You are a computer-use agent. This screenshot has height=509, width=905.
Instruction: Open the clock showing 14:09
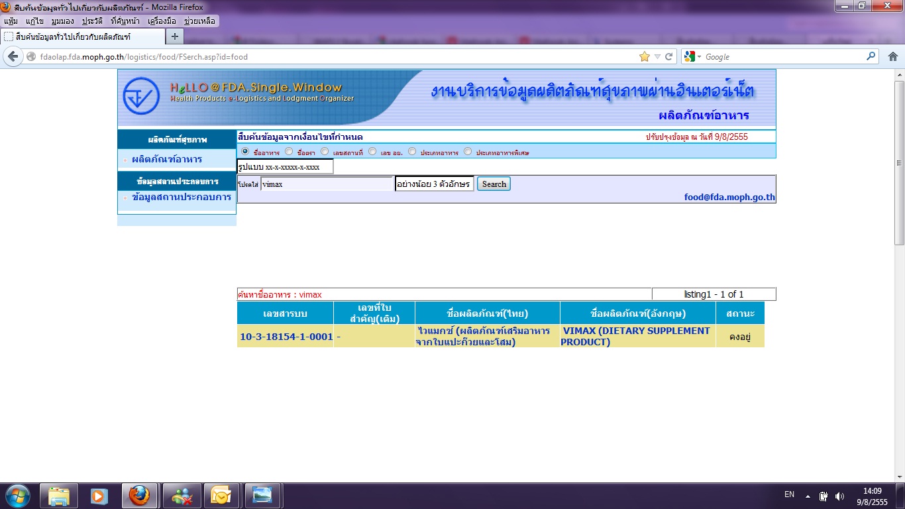pyautogui.click(x=872, y=496)
